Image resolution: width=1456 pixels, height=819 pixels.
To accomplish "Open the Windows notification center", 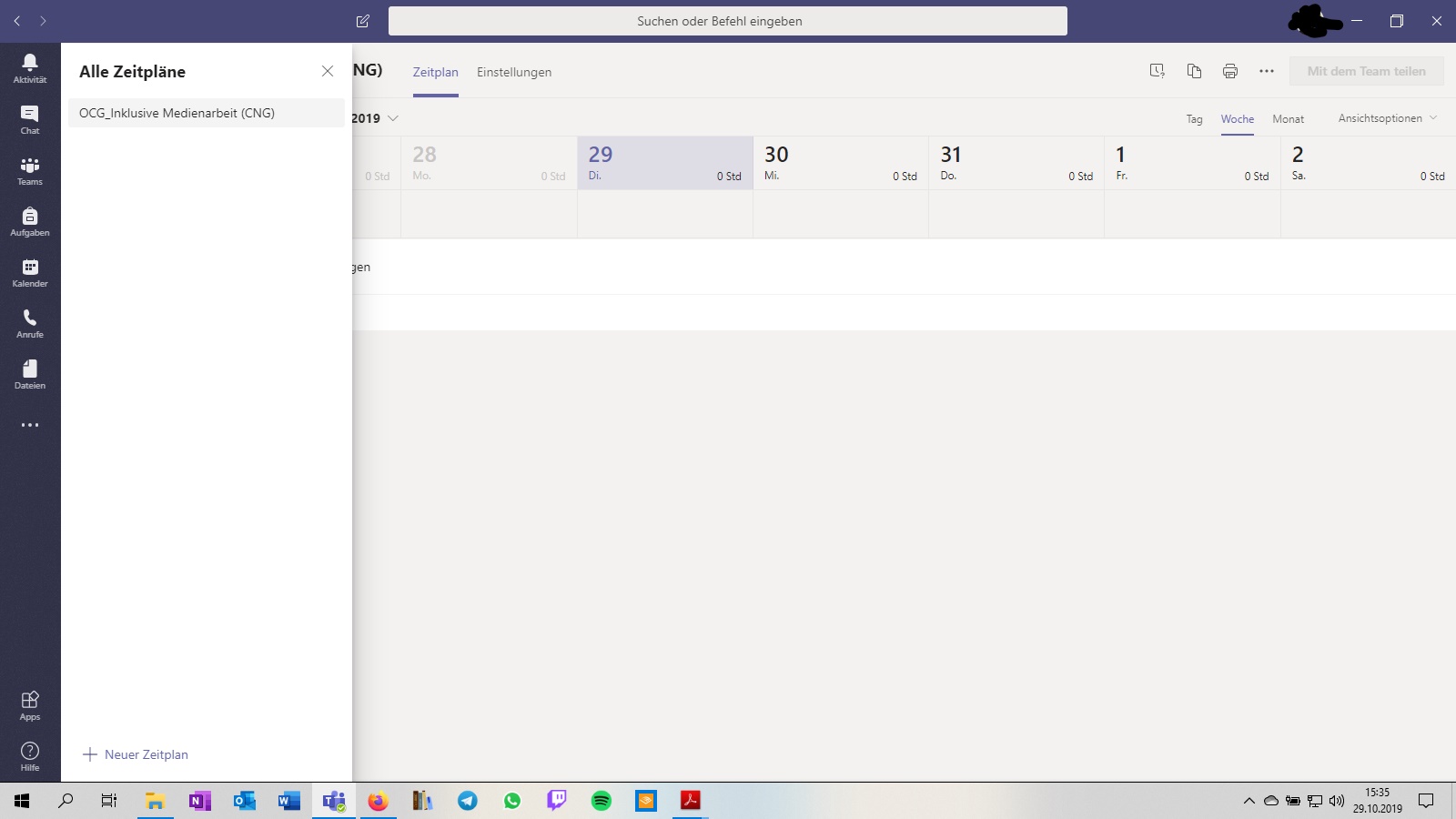I will (1426, 801).
